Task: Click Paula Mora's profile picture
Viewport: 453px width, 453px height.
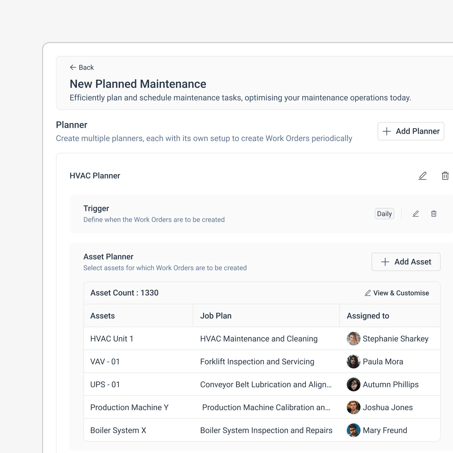Action: [x=353, y=362]
